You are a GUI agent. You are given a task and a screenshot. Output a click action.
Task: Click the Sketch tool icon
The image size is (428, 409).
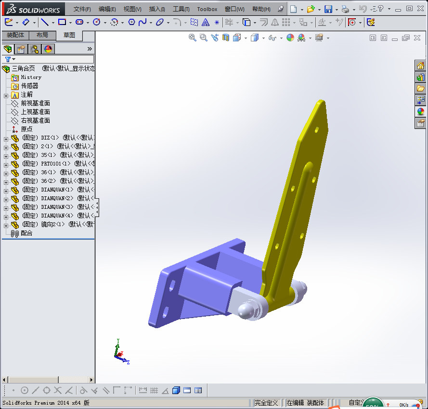tap(9, 22)
